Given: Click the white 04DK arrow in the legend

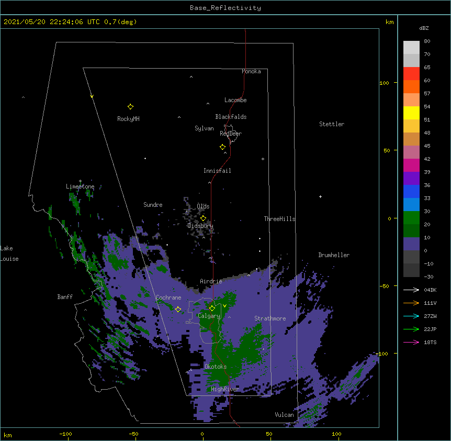Looking at the screenshot, I should click(x=411, y=290).
